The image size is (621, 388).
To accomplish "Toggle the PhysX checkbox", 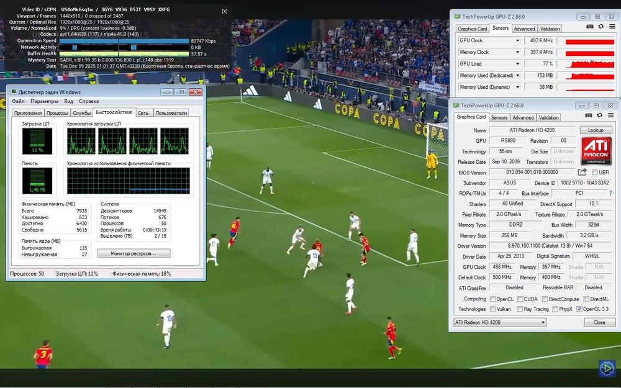I will 555,309.
